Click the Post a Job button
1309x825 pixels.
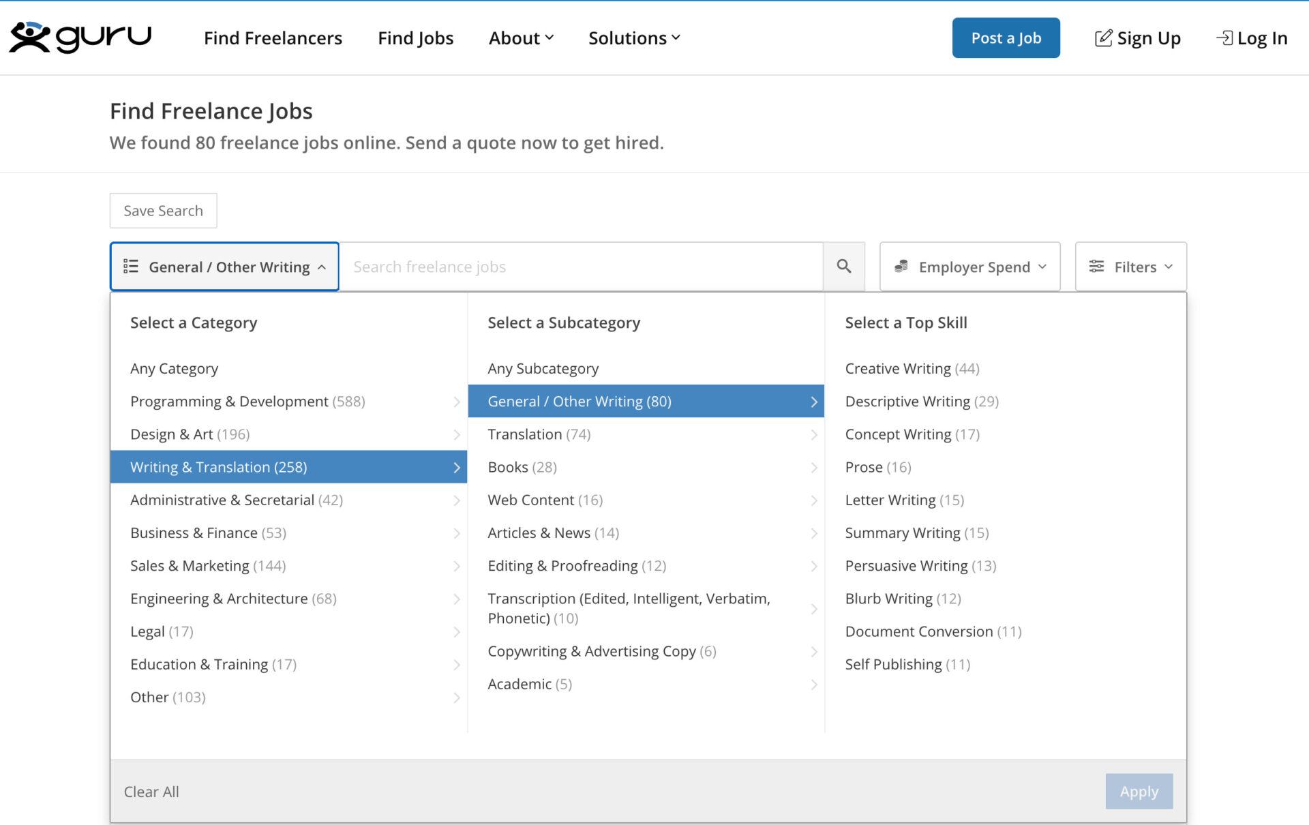pyautogui.click(x=1006, y=37)
